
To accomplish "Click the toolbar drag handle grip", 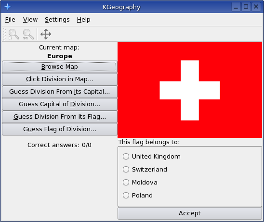I will 4,34.
